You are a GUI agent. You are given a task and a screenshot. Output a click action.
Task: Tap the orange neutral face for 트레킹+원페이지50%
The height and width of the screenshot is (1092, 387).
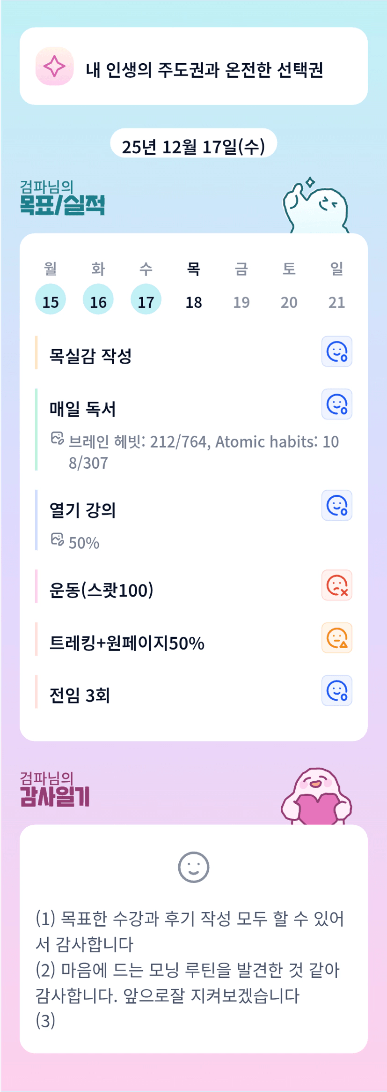[x=336, y=638]
